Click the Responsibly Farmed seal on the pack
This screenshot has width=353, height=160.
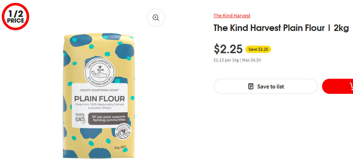click(123, 132)
